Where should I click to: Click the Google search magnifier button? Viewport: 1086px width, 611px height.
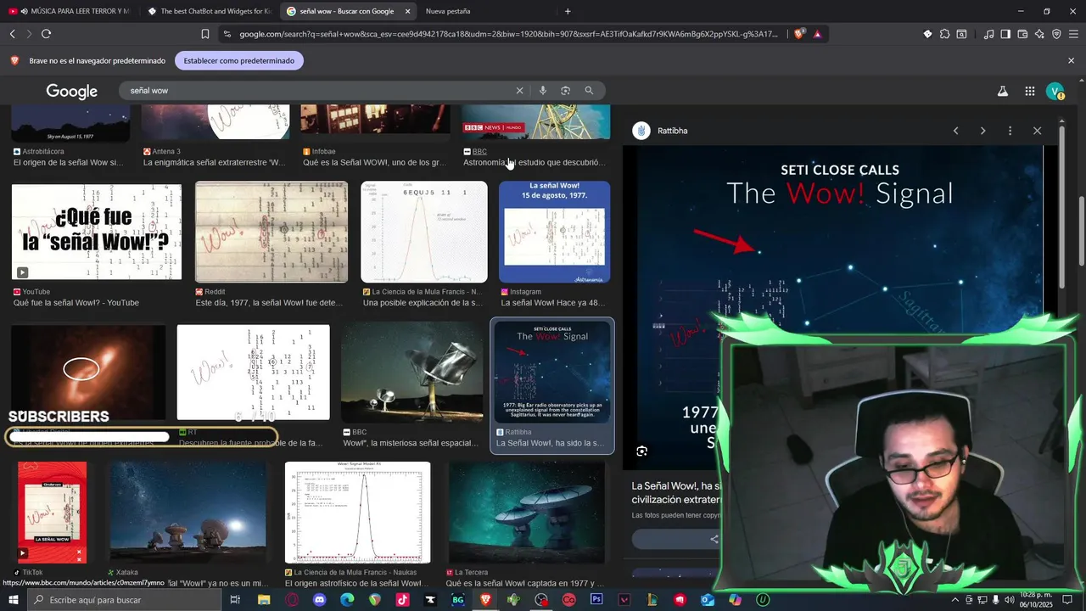click(589, 91)
